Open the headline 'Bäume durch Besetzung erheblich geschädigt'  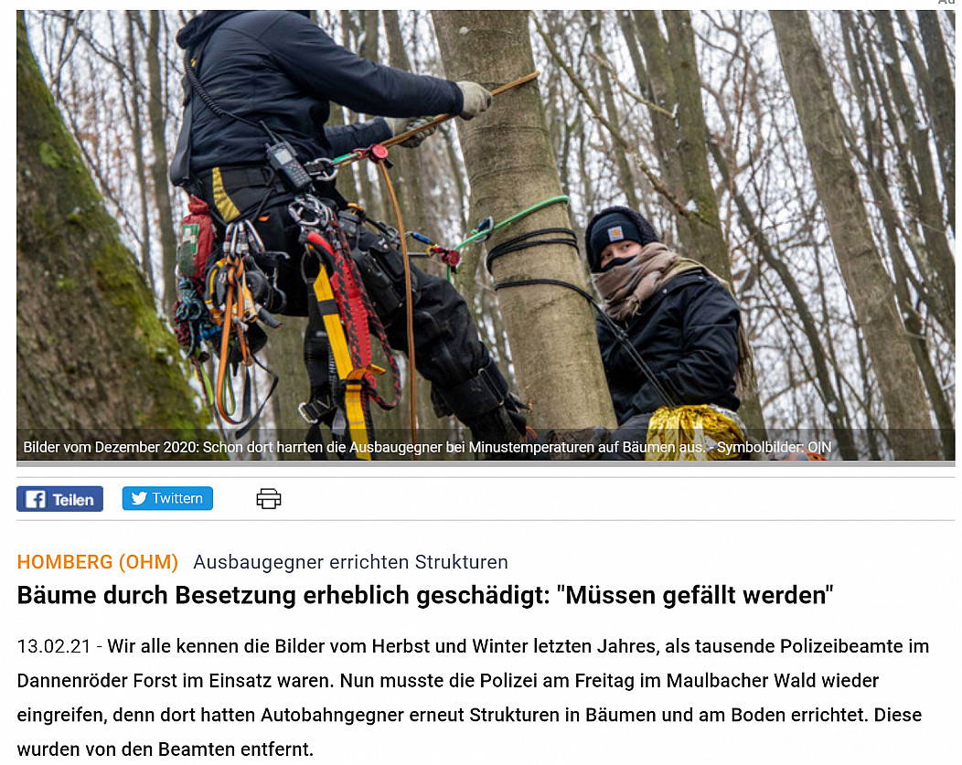coord(424,595)
